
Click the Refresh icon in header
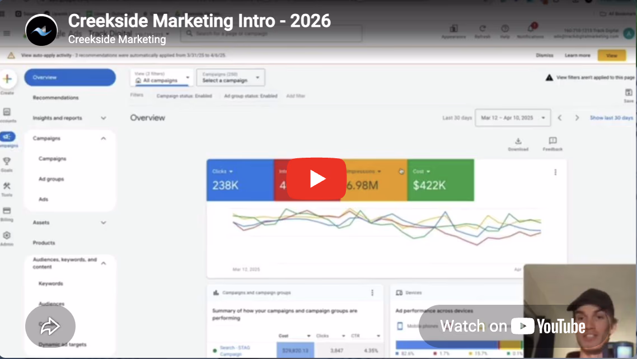pyautogui.click(x=482, y=29)
